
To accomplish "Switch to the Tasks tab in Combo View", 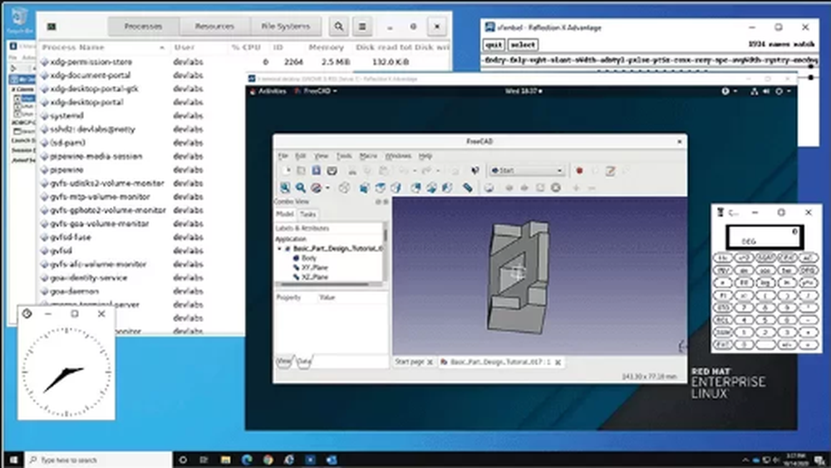I will coord(308,214).
